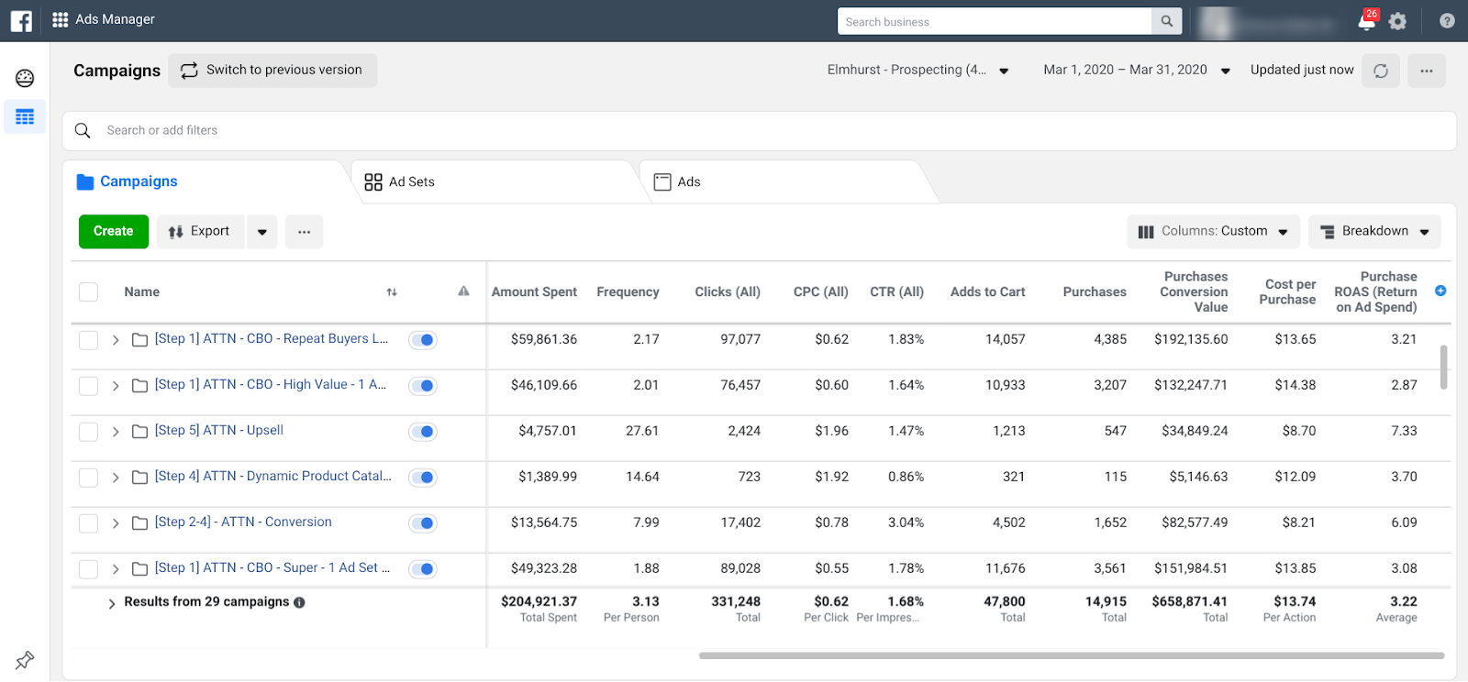Click the Facebook logo icon
Image resolution: width=1468 pixels, height=682 pixels.
21,20
